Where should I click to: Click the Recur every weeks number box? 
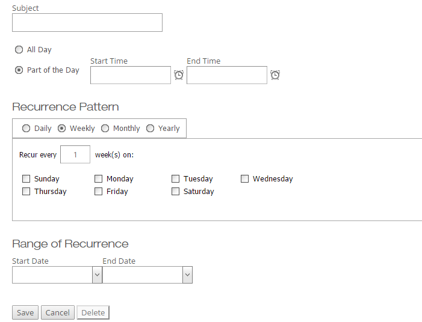(x=75, y=154)
